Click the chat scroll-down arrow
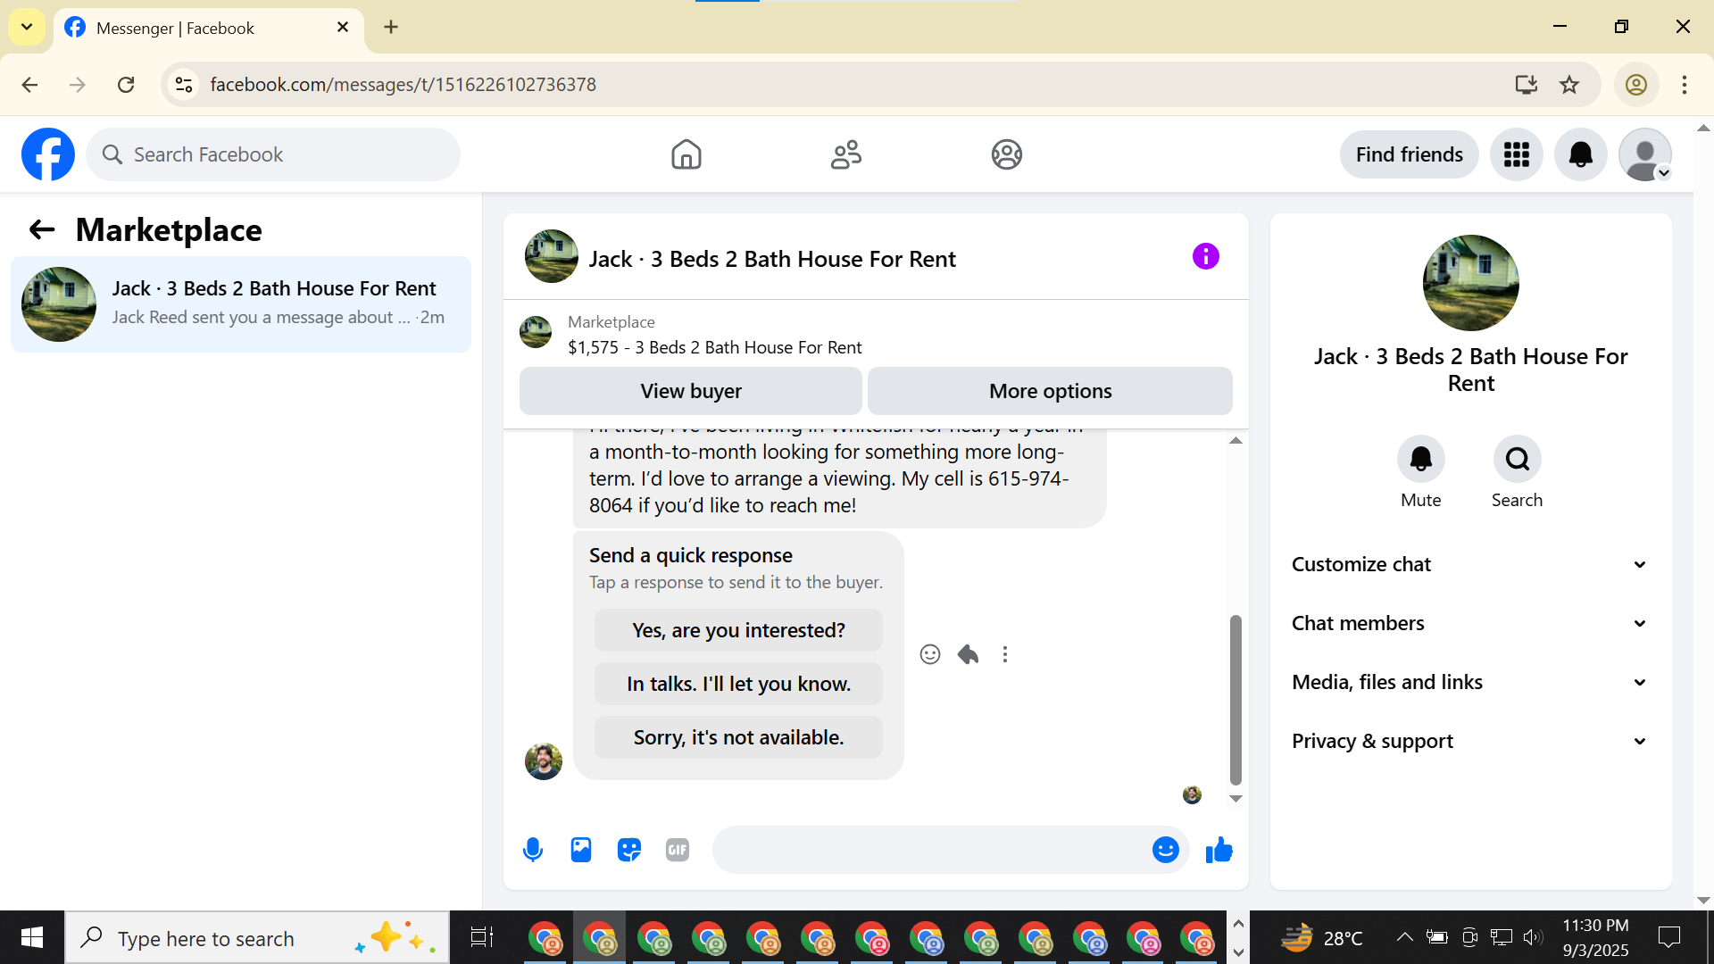 (1236, 799)
